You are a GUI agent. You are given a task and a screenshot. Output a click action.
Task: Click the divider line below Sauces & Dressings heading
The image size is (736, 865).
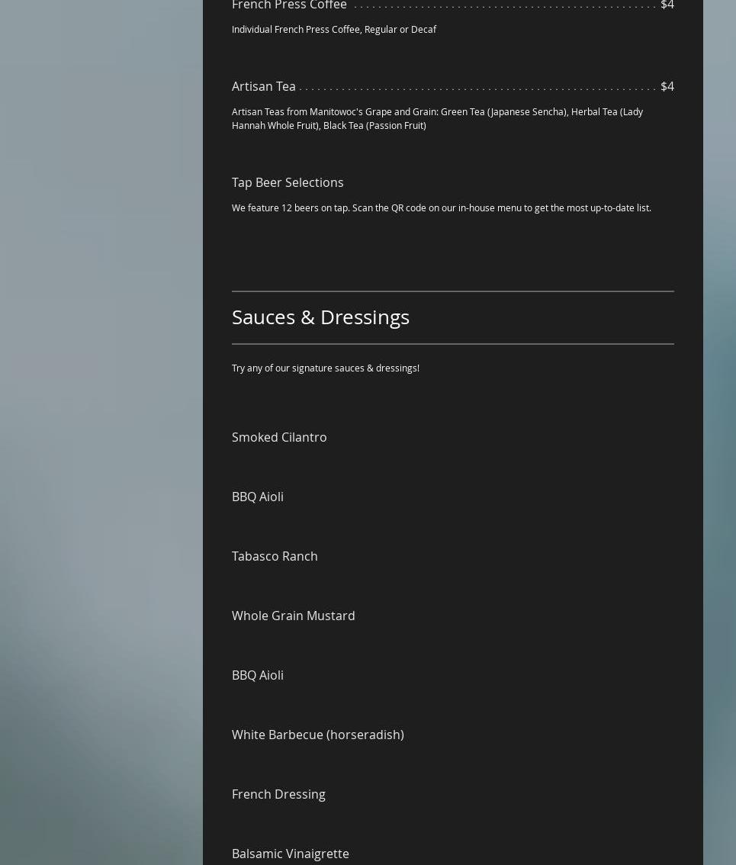(452, 344)
